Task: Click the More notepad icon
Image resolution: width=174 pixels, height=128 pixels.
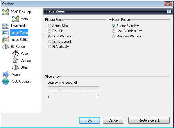Action: (16, 19)
